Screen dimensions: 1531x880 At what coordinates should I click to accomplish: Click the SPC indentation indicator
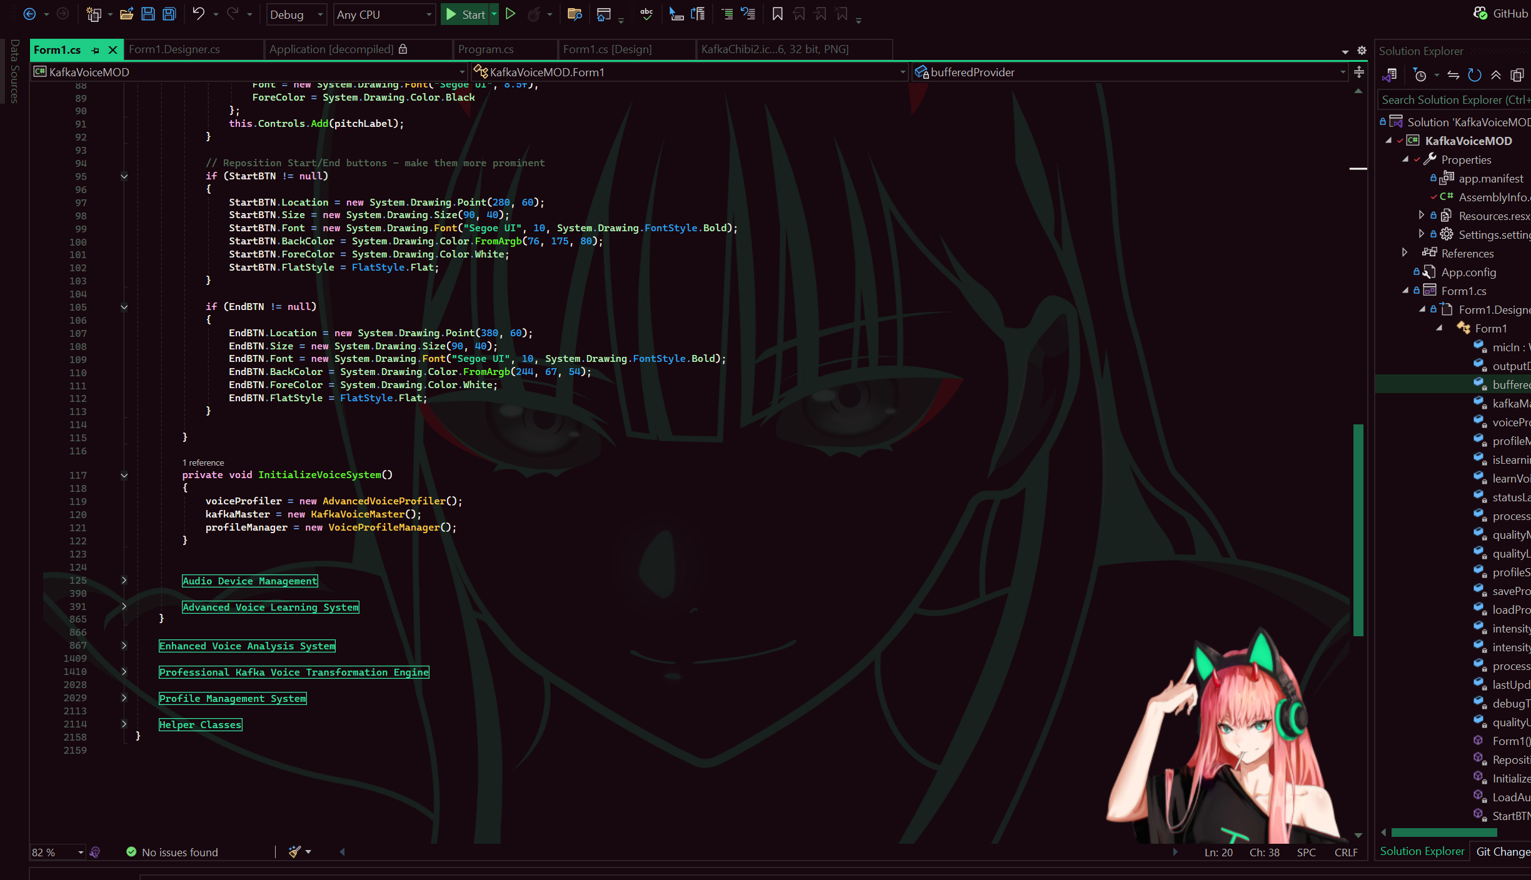tap(1307, 852)
